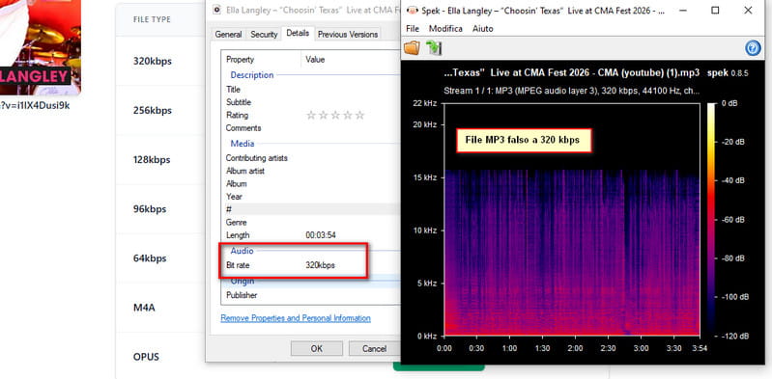Viewport: 772px width, 379px height.
Task: Click the Bit rate property row
Action: (311, 265)
